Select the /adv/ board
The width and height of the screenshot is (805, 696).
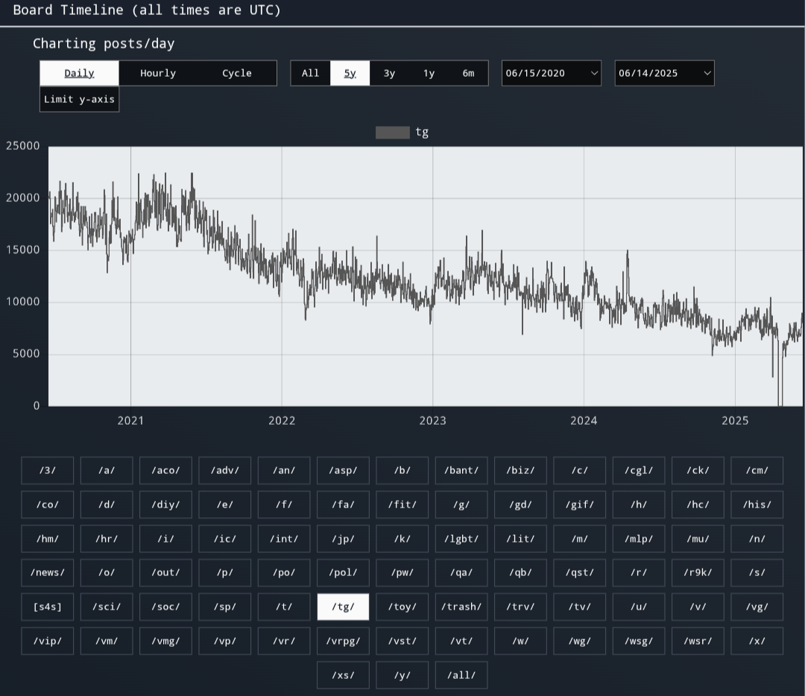coord(225,470)
